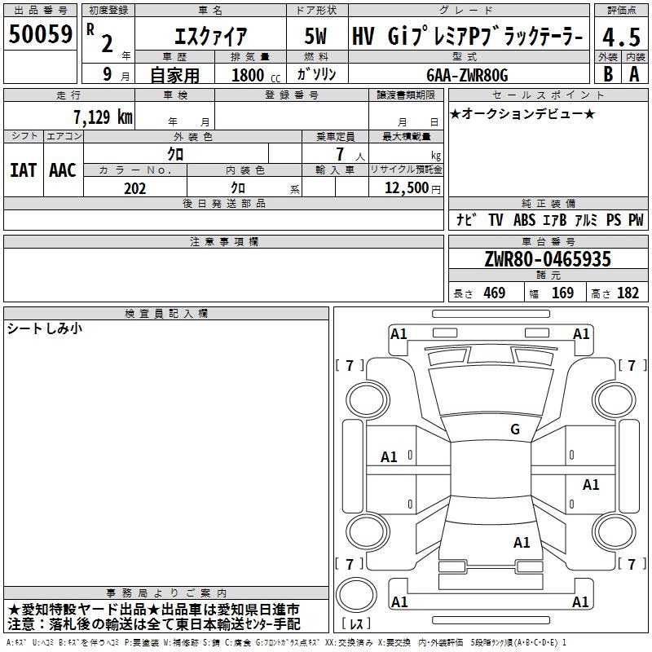Click fuel type ガソリン
This screenshot has height=652, width=652.
(316, 74)
